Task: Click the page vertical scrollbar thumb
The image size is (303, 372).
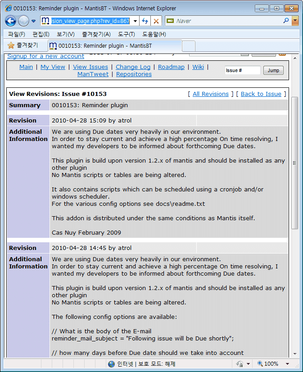Action: click(295, 163)
